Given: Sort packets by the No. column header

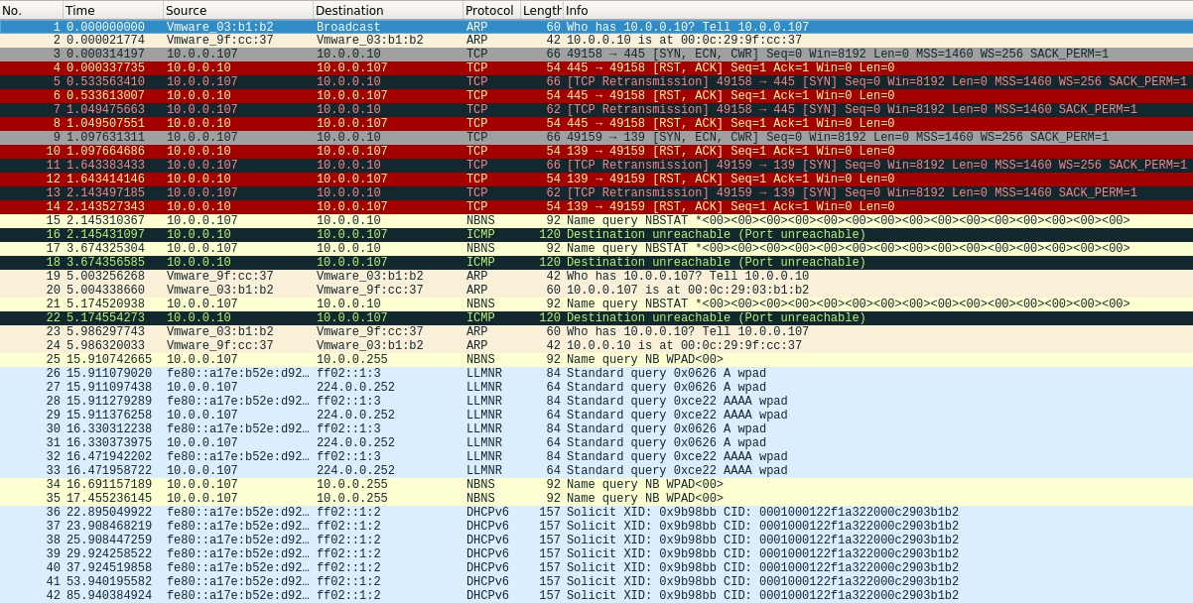Looking at the screenshot, I should click(31, 10).
